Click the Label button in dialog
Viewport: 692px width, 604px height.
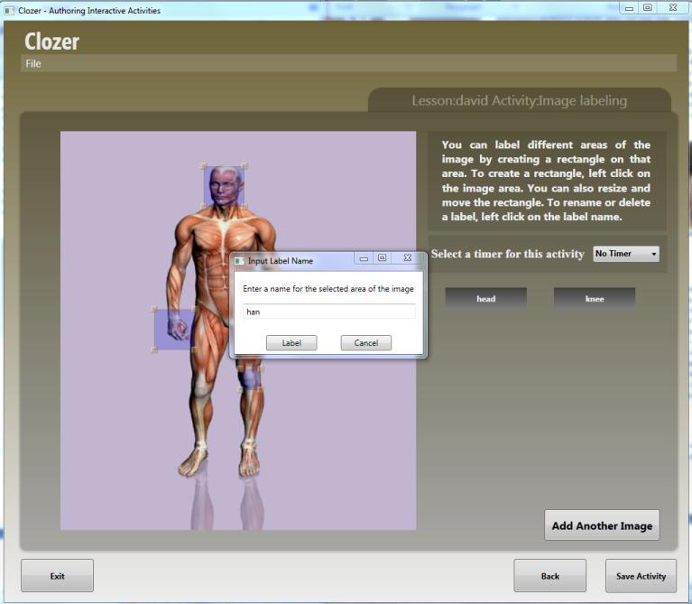coord(291,343)
